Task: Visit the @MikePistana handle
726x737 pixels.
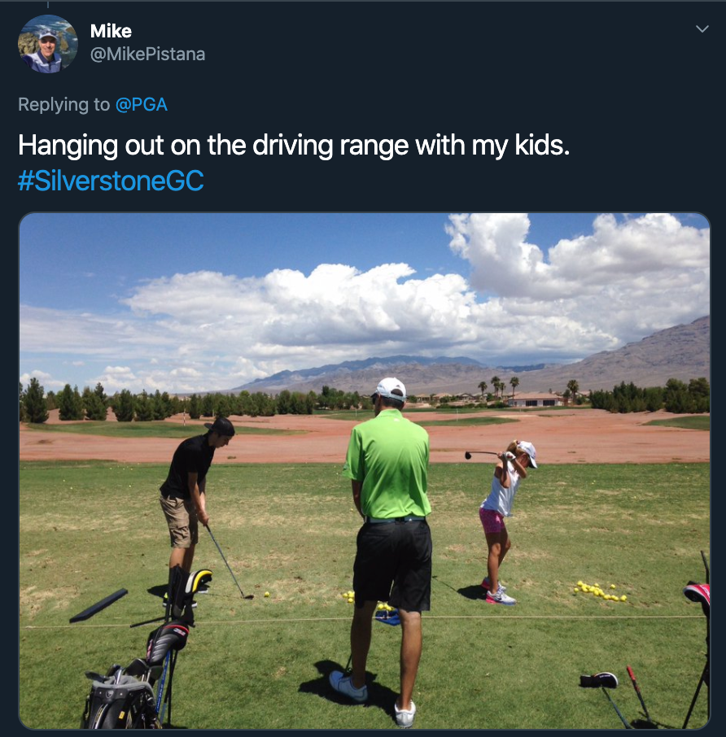Action: click(147, 54)
